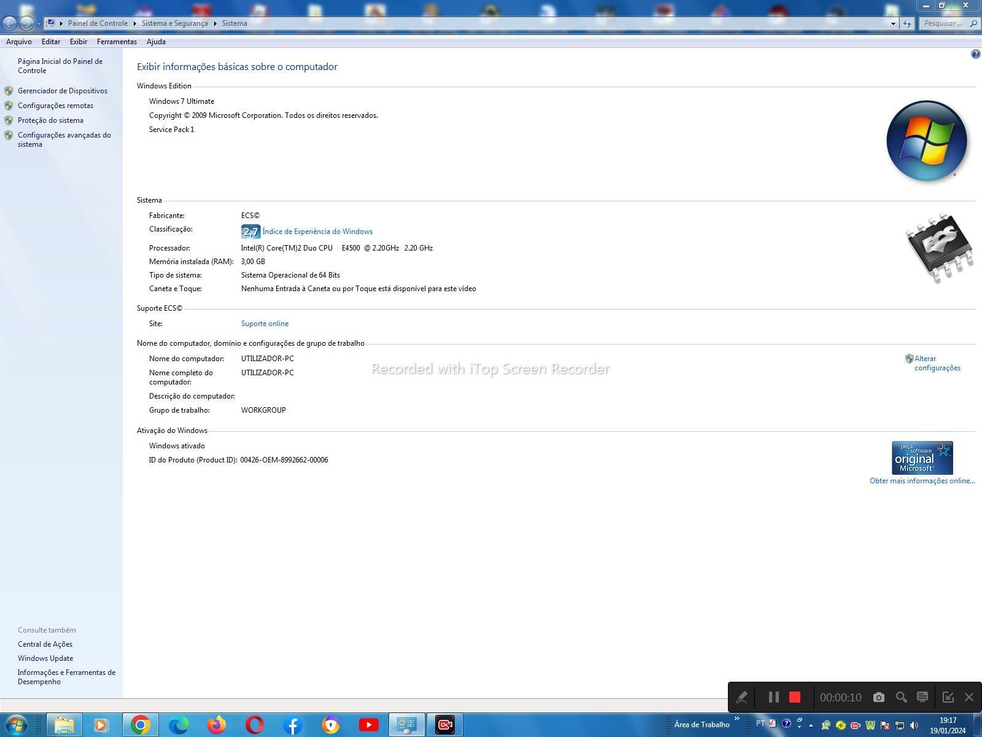Click the Sistema breadcrumb segment
Viewport: 982px width, 737px height.
[234, 23]
